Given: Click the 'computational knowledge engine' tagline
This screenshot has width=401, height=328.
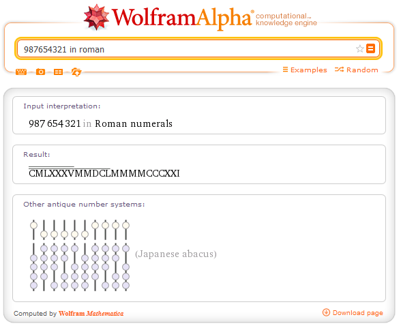Looking at the screenshot, I should [x=286, y=19].
